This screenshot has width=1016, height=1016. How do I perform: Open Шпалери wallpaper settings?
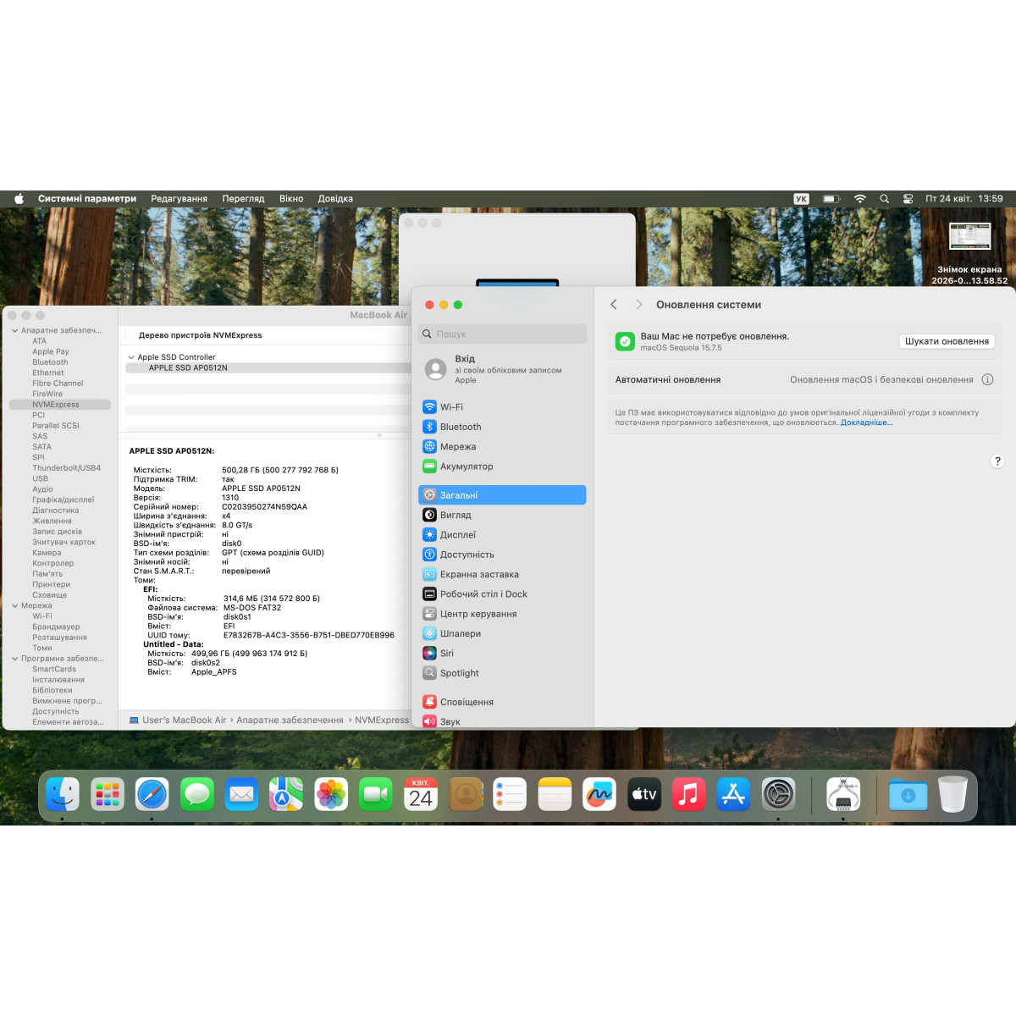coord(502,633)
